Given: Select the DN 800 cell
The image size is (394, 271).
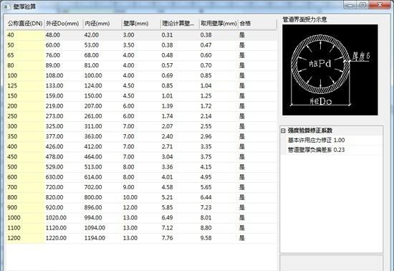Looking at the screenshot, I should point(25,197).
